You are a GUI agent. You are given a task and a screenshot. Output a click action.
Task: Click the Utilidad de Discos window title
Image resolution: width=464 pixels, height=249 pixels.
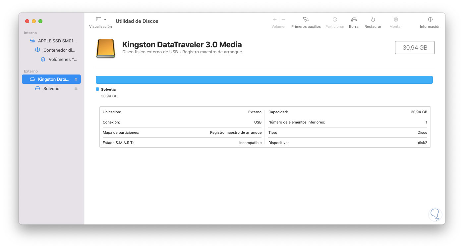pos(137,21)
